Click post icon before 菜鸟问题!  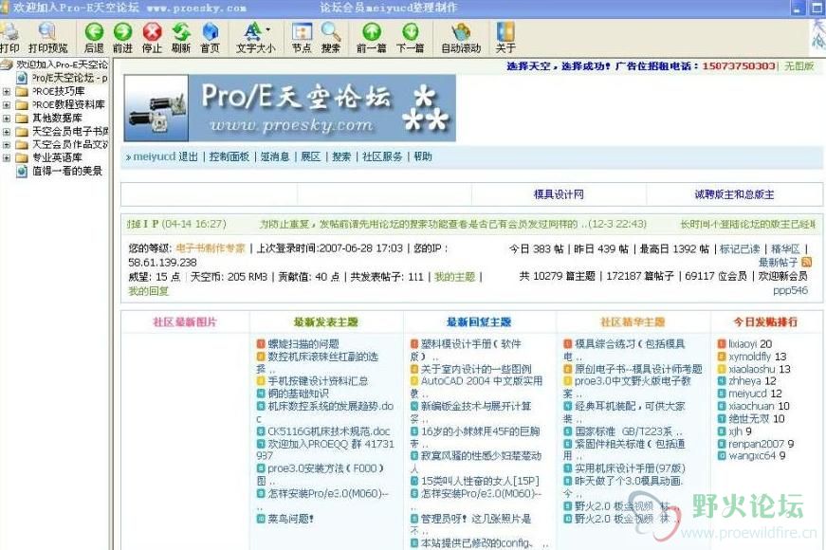tap(261, 519)
